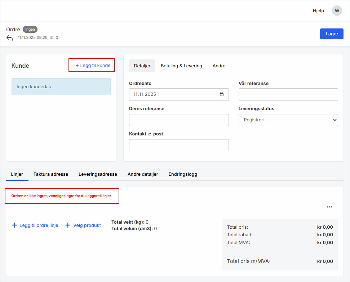Open calendar picker in Ordredato field
Screen dimensions: 350x282
click(222, 94)
